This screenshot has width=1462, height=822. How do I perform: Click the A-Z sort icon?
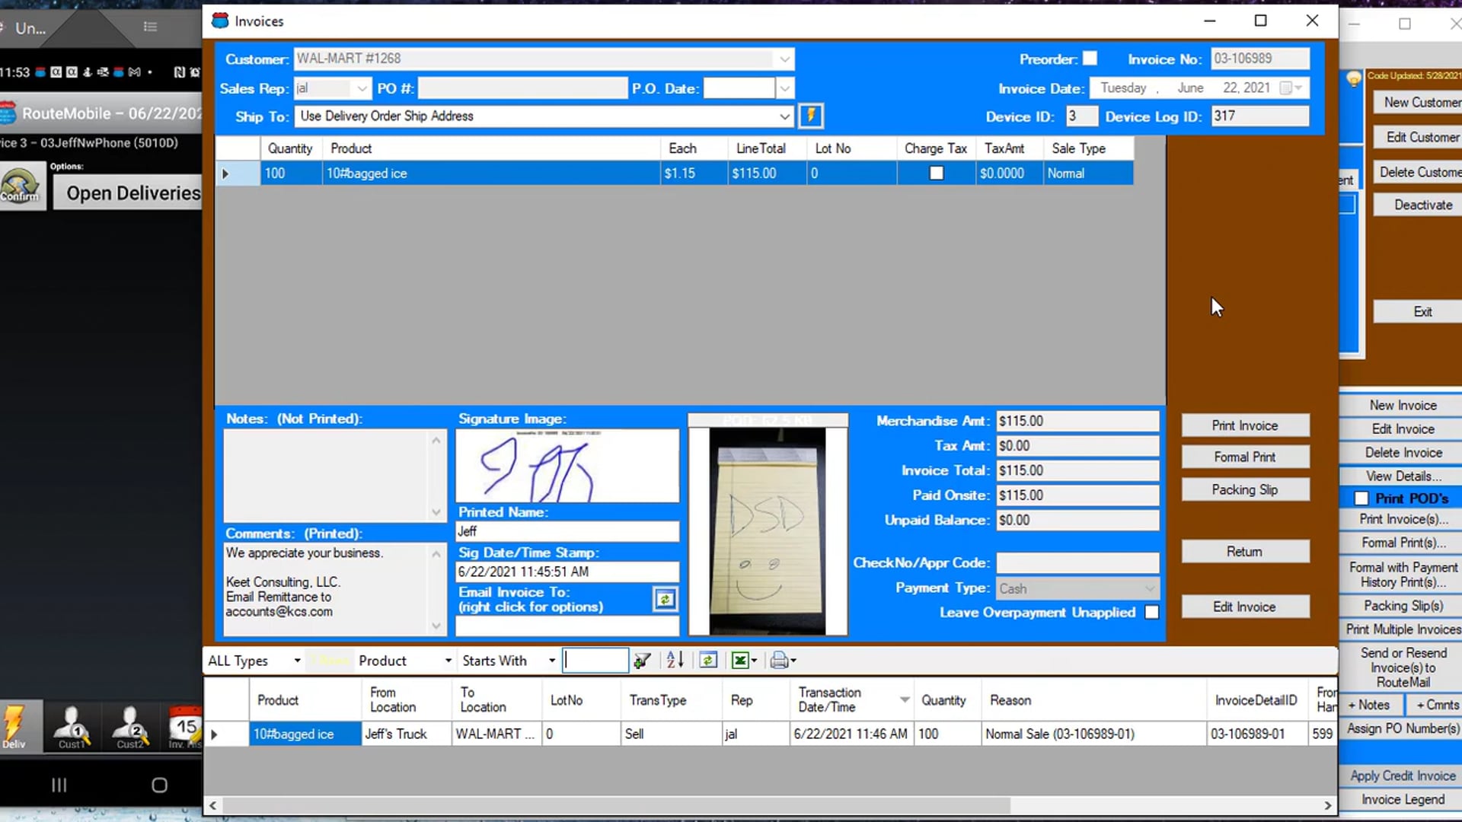[x=675, y=661]
